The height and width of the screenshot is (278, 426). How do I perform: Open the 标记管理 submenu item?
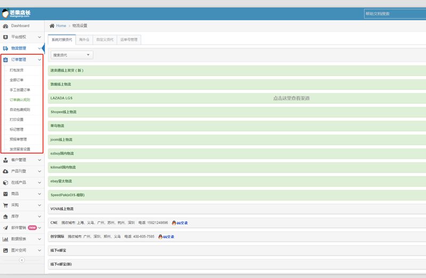17,129
